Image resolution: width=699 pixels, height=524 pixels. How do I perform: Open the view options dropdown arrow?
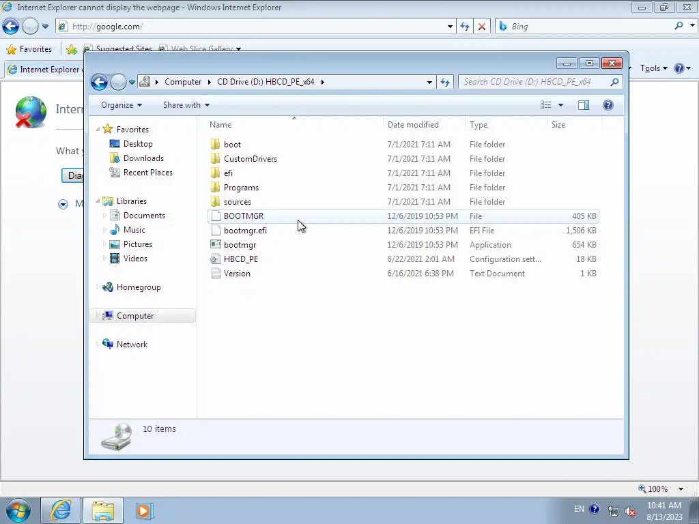pyautogui.click(x=561, y=105)
